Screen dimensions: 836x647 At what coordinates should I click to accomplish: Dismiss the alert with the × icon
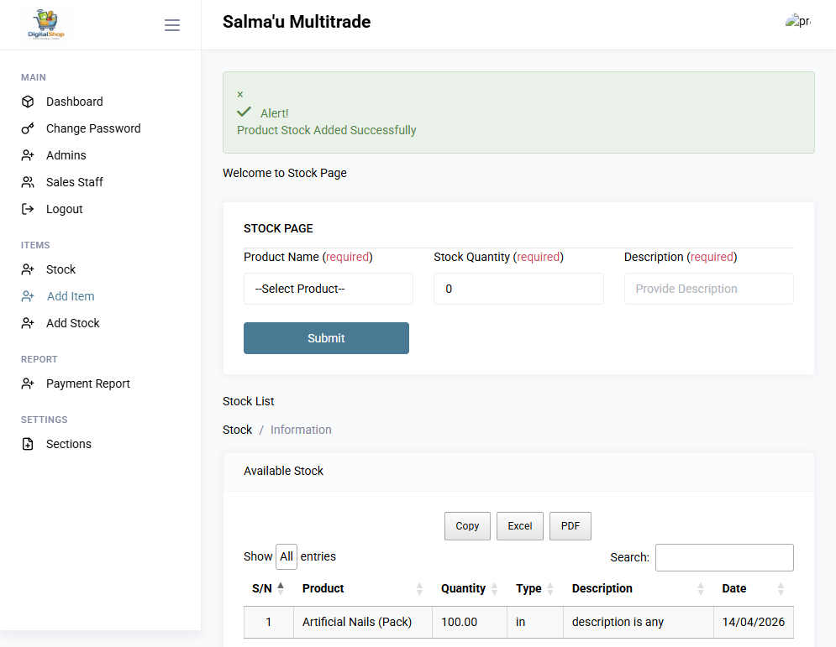click(x=240, y=94)
